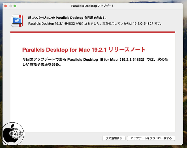Click the version line mentioning 19.2.0-54827

tap(95, 24)
